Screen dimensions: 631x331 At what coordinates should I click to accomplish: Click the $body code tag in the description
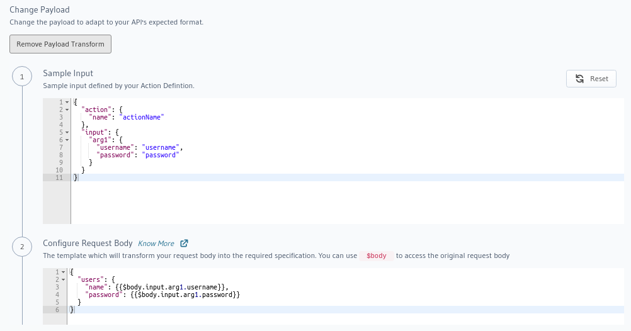tap(376, 256)
